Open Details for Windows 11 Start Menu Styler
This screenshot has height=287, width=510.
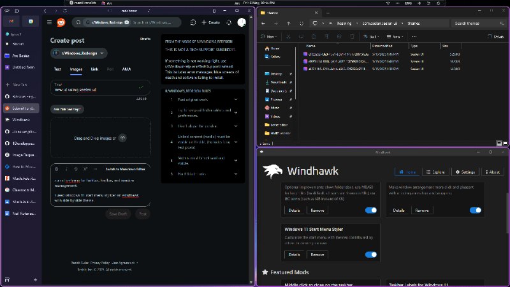(294, 254)
